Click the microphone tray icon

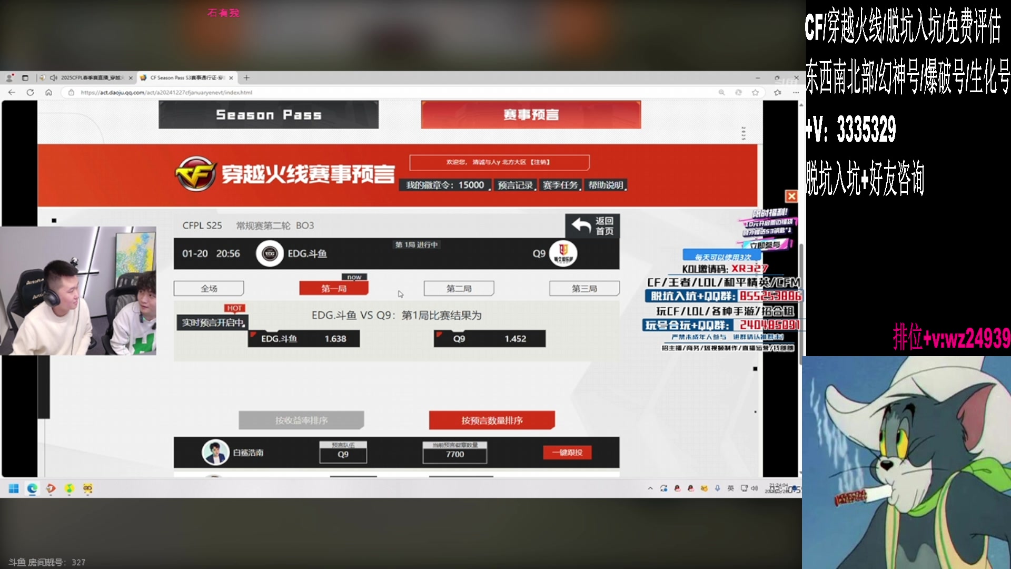(717, 488)
